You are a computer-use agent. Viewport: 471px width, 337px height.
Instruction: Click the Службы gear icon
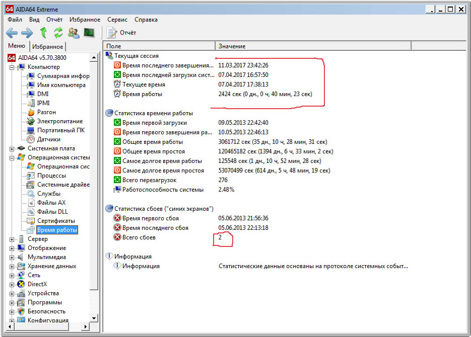tap(31, 193)
